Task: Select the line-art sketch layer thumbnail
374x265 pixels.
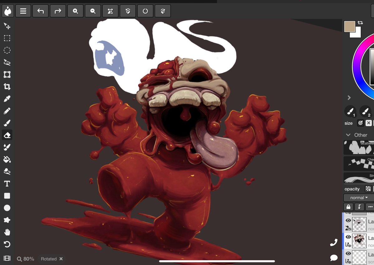Action: pos(359,224)
